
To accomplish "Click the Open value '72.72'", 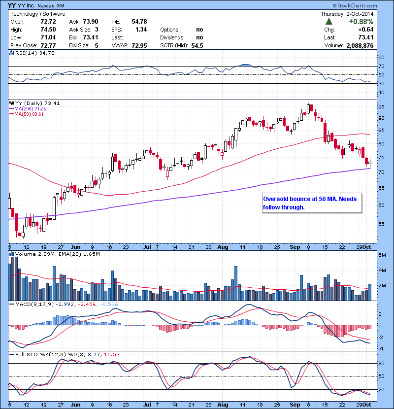I will click(x=48, y=22).
